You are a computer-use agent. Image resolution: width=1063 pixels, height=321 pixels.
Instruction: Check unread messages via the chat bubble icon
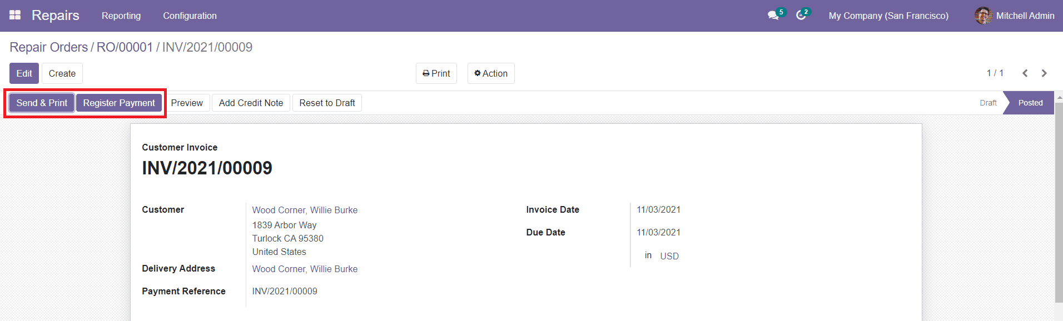pyautogui.click(x=772, y=16)
